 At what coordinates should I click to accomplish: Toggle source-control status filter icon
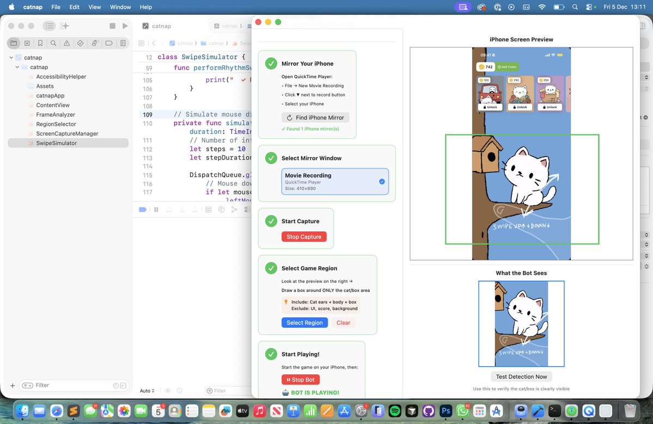[x=123, y=386]
